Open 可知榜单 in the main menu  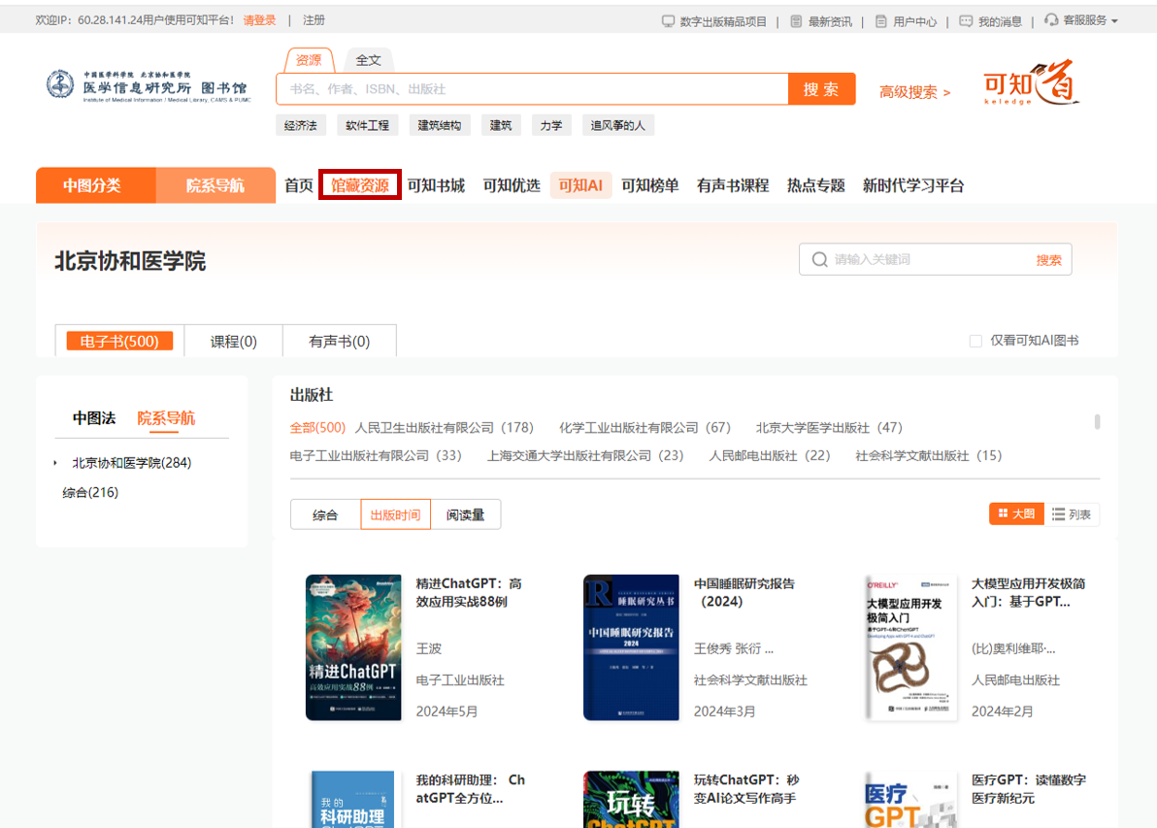pos(650,186)
